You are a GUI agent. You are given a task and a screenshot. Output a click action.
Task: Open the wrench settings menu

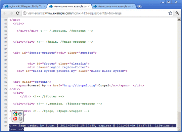pos(177,13)
